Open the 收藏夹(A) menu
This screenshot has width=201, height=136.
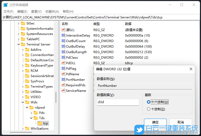tap(52, 12)
